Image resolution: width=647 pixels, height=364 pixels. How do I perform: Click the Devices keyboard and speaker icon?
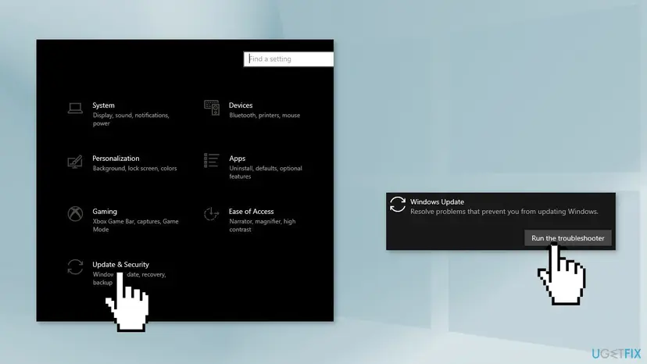click(x=212, y=108)
